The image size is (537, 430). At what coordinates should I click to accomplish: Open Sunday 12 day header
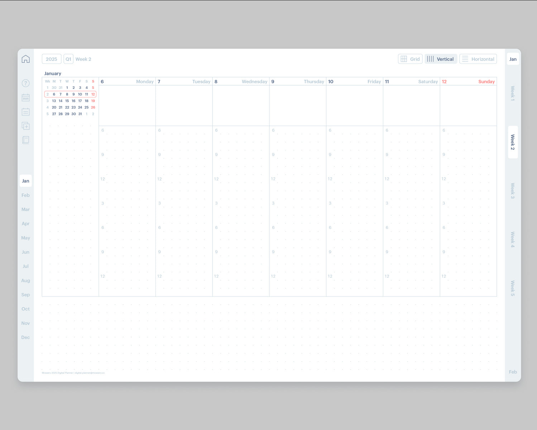click(x=468, y=82)
